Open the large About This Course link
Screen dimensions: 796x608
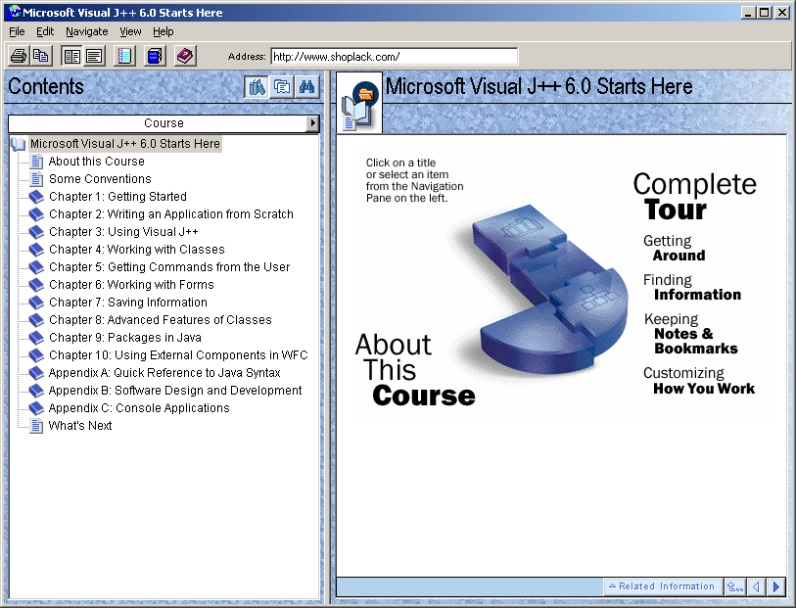(x=415, y=369)
